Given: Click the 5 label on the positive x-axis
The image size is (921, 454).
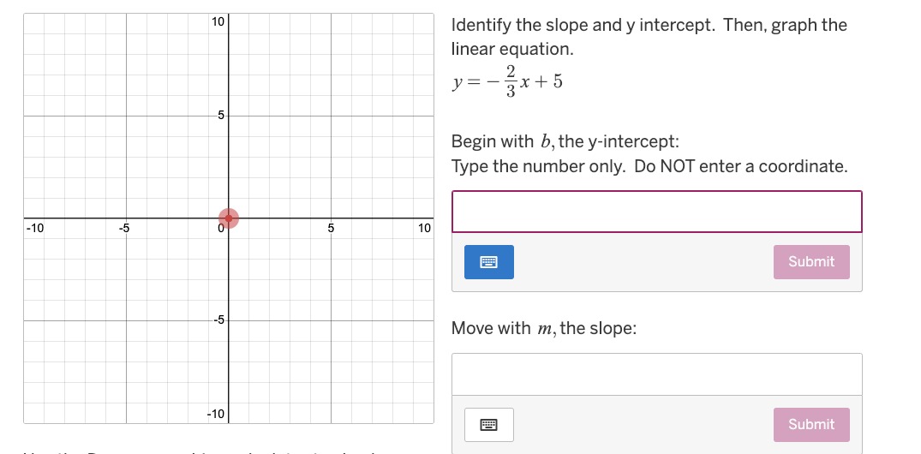Looking at the screenshot, I should 331,228.
